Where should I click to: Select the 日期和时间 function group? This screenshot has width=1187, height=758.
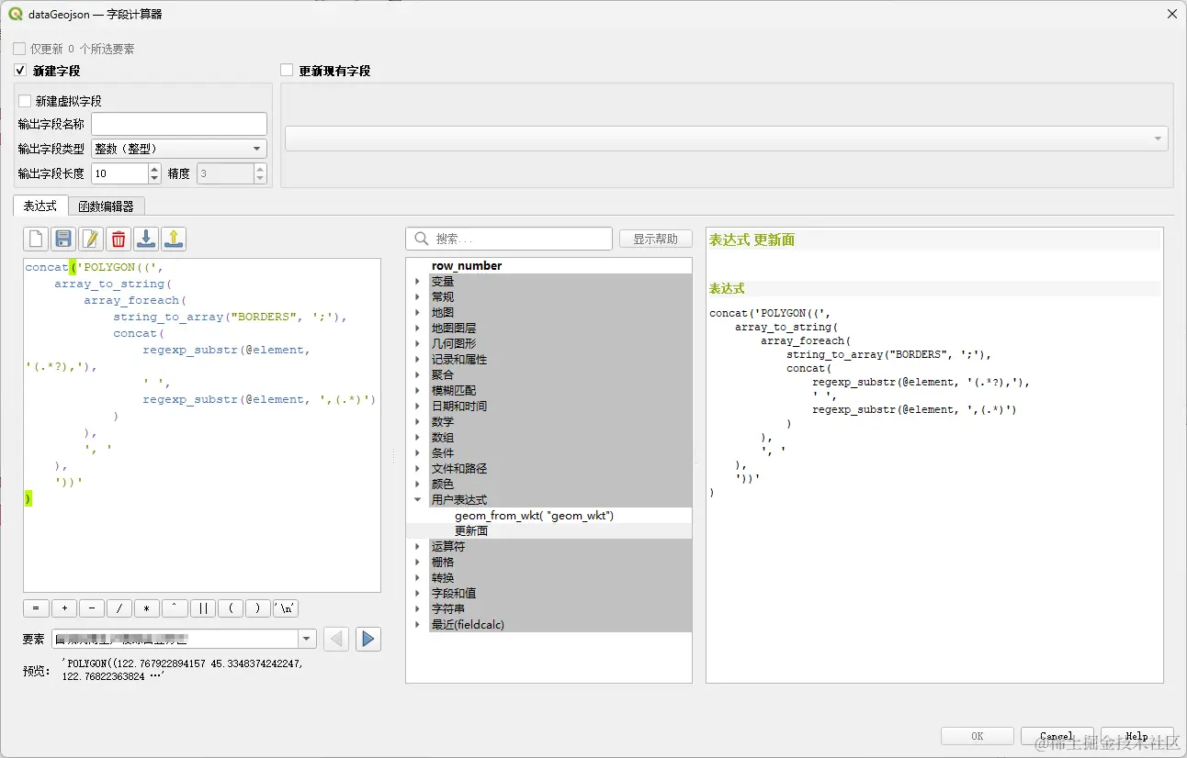click(459, 407)
